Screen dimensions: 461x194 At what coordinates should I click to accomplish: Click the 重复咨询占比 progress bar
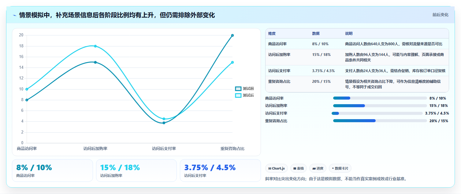[380, 121]
